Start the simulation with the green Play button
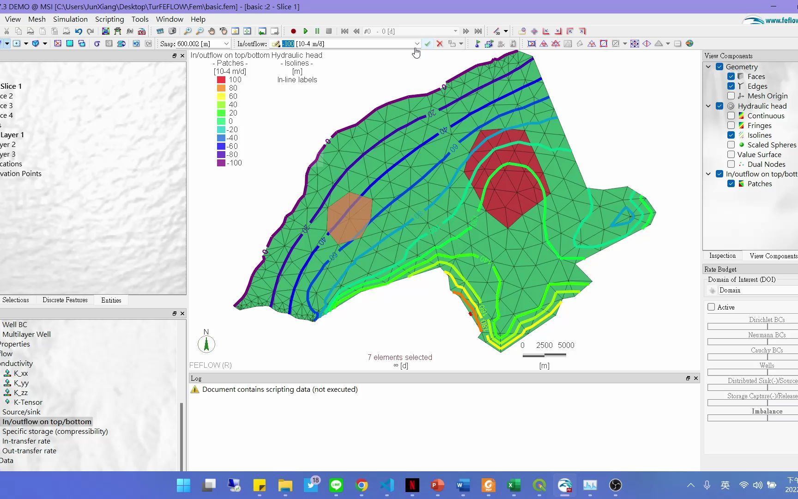 (x=305, y=31)
